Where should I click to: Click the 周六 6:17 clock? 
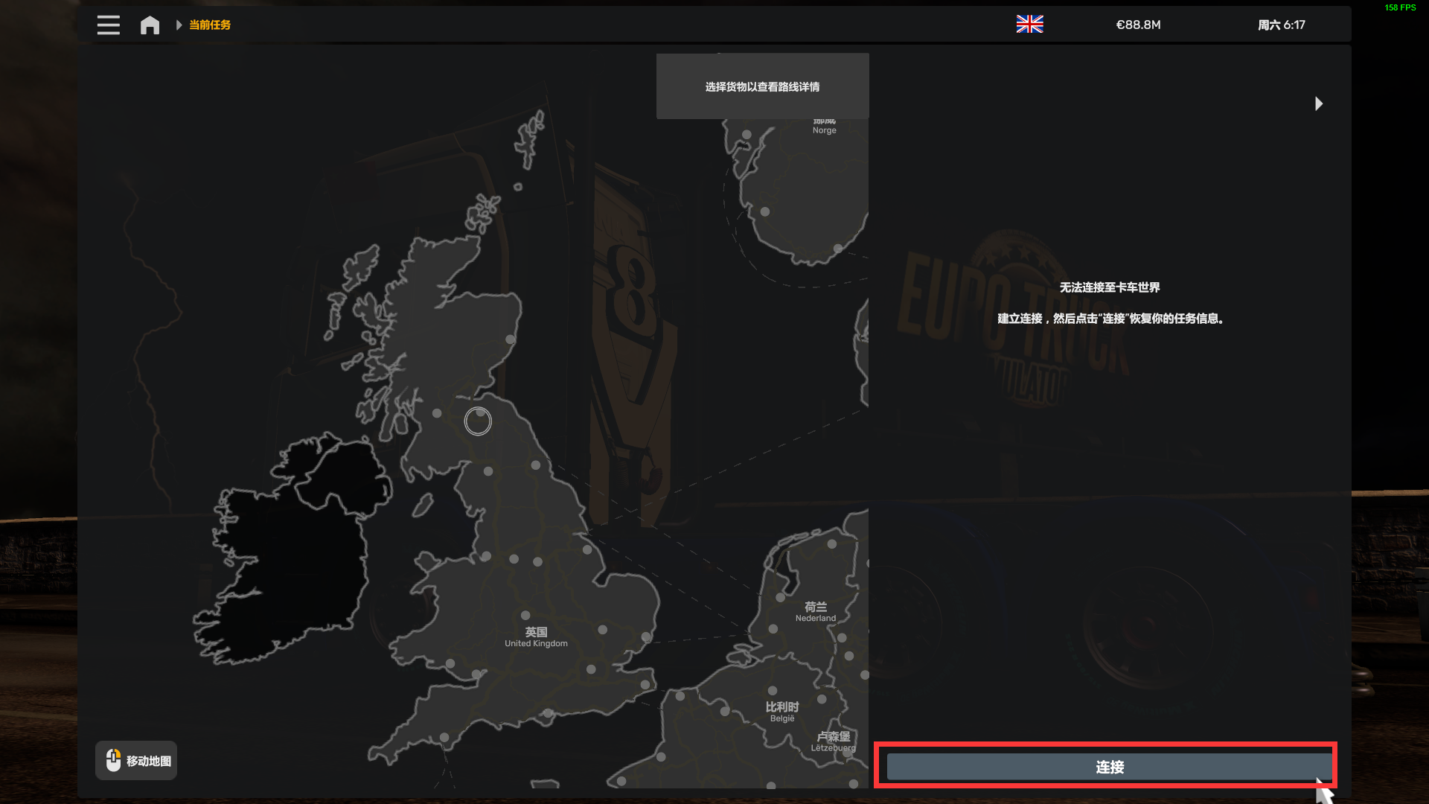pyautogui.click(x=1281, y=25)
